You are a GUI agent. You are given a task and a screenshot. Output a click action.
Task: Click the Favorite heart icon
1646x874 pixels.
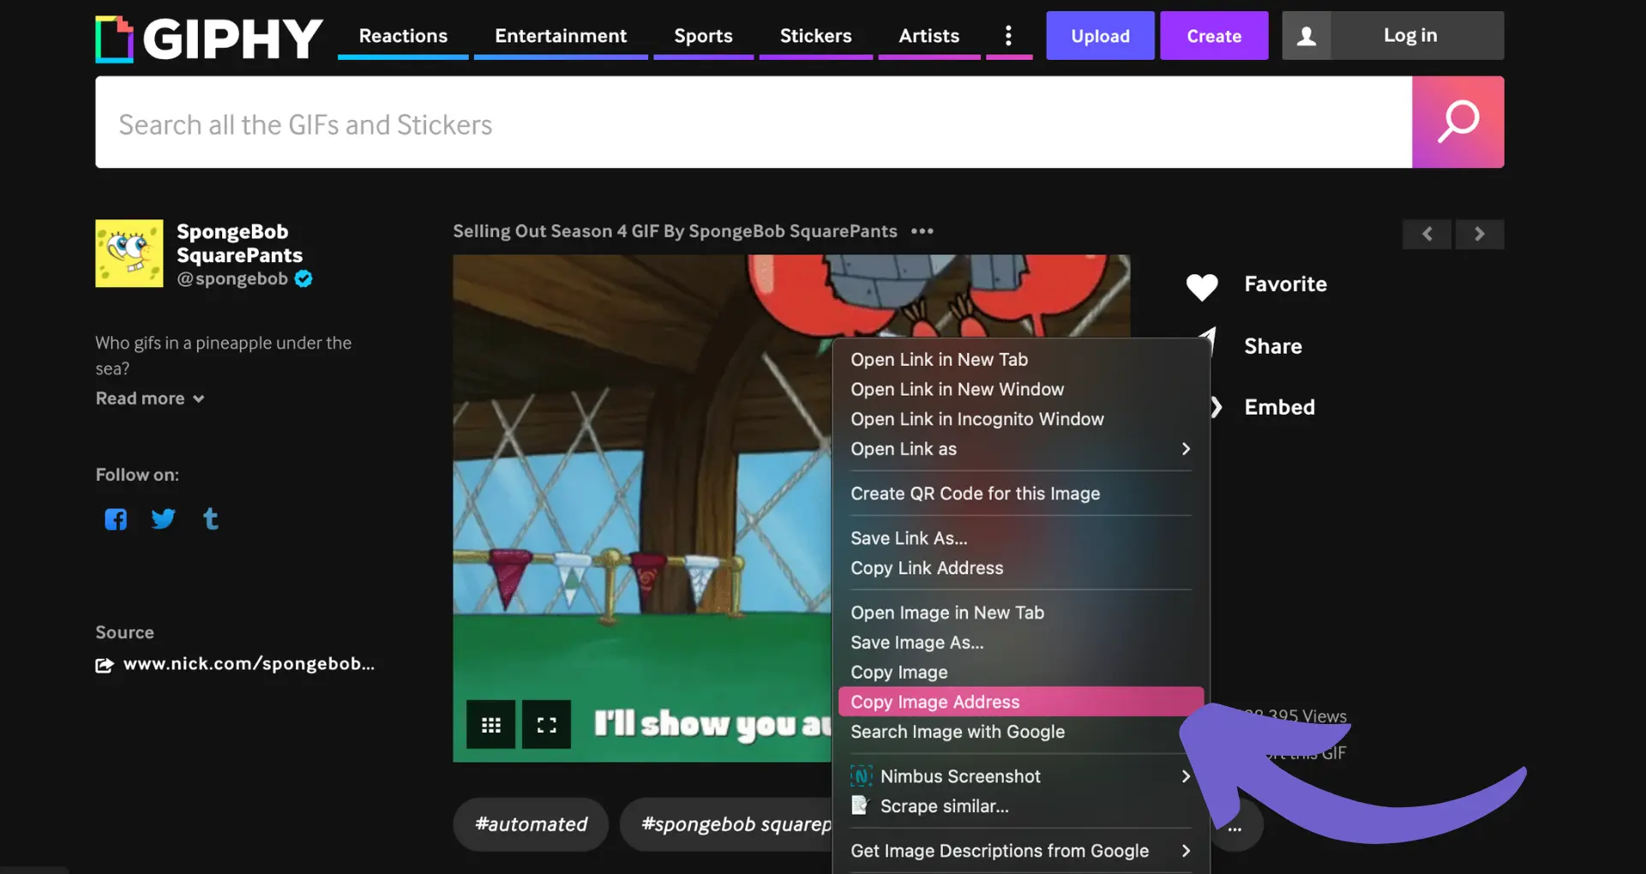coord(1202,286)
